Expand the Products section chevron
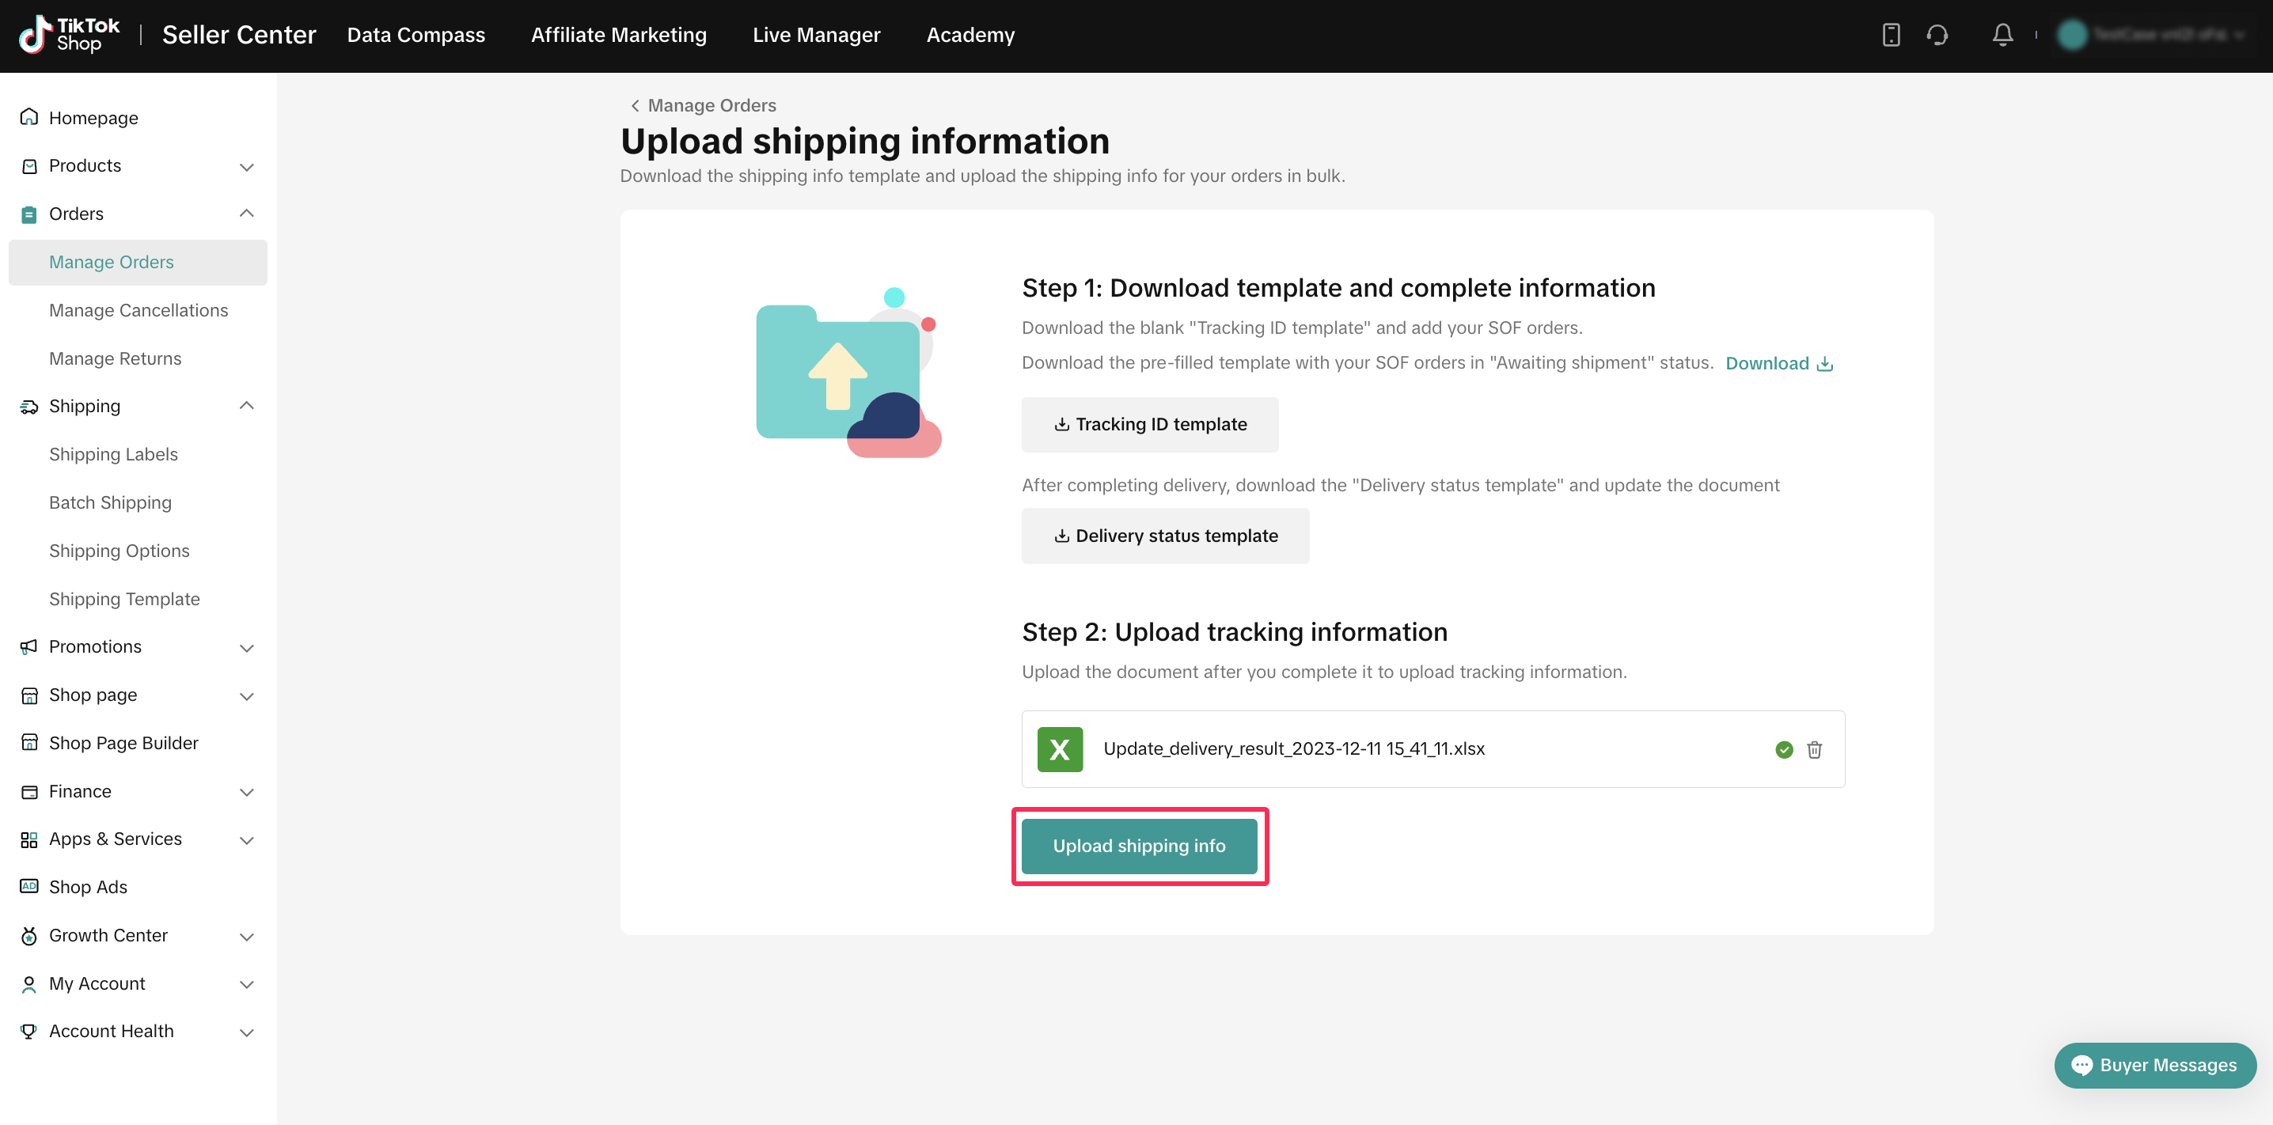 [247, 167]
